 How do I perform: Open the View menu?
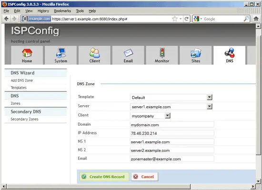tap(29, 11)
